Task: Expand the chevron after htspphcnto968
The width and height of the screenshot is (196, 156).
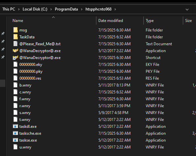Action: pyautogui.click(x=115, y=10)
